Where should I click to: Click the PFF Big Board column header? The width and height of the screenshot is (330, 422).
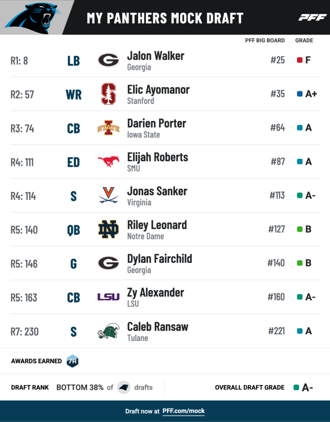coord(265,40)
